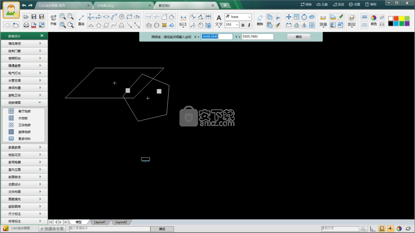Open the text (文字) tool

(x=219, y=21)
